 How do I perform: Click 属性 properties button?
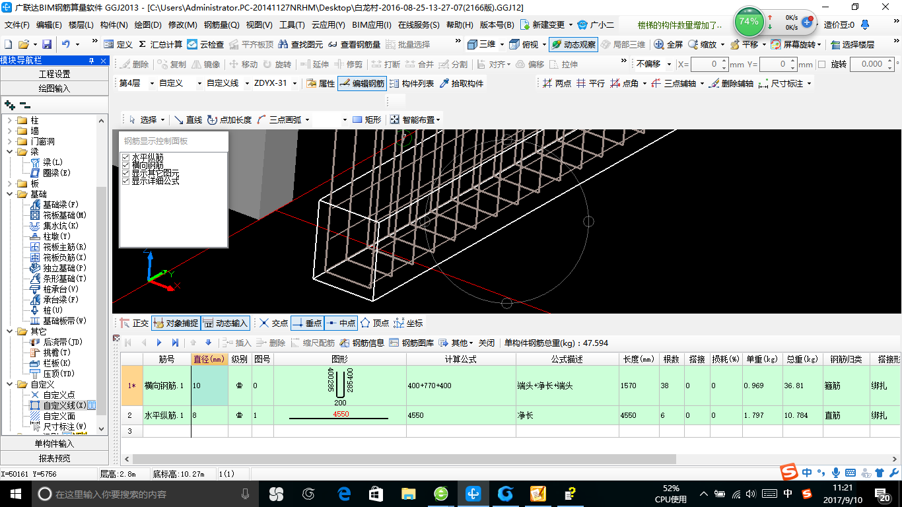point(321,83)
